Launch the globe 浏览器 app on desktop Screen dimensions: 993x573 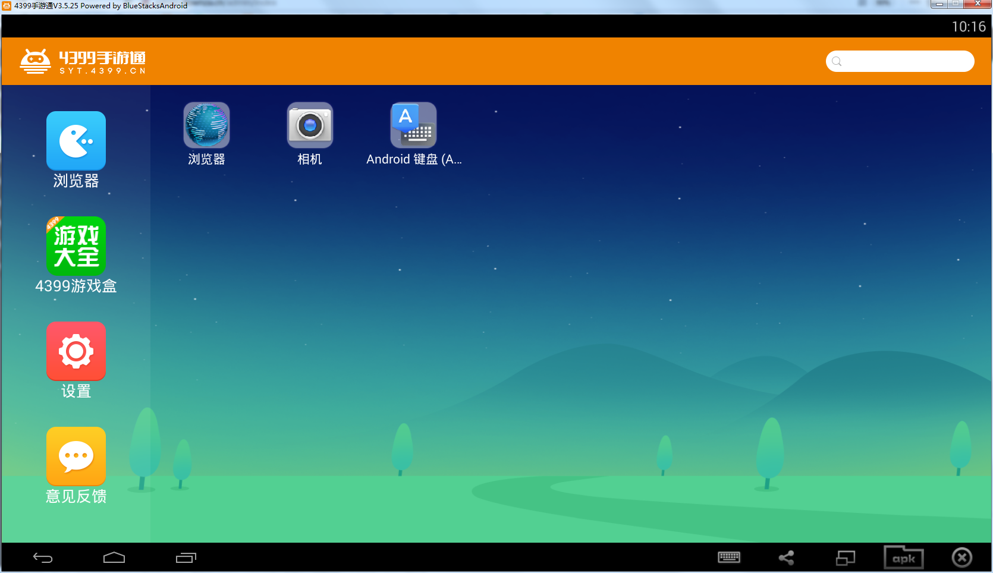point(206,125)
